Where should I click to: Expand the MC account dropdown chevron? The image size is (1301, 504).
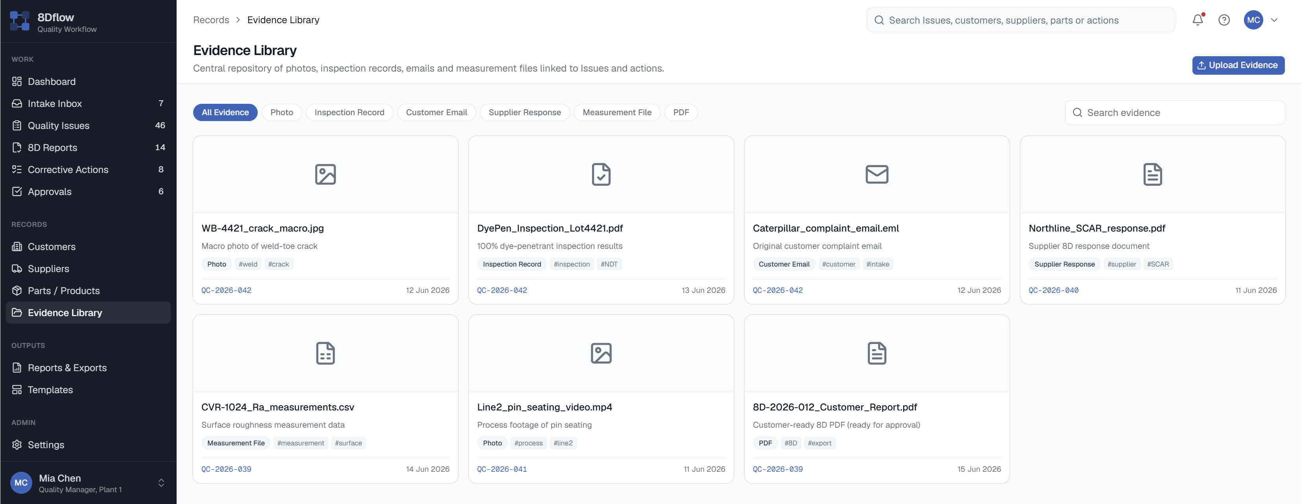tap(1274, 20)
